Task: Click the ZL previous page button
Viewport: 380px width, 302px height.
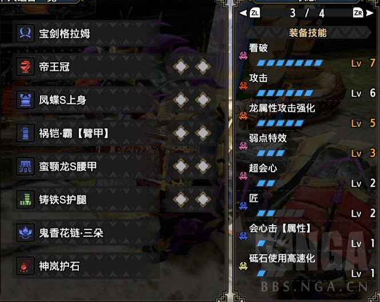Action: coord(255,13)
